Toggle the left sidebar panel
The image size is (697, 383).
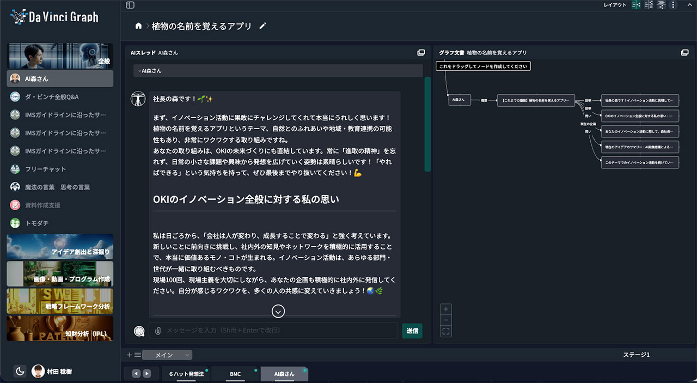130,5
